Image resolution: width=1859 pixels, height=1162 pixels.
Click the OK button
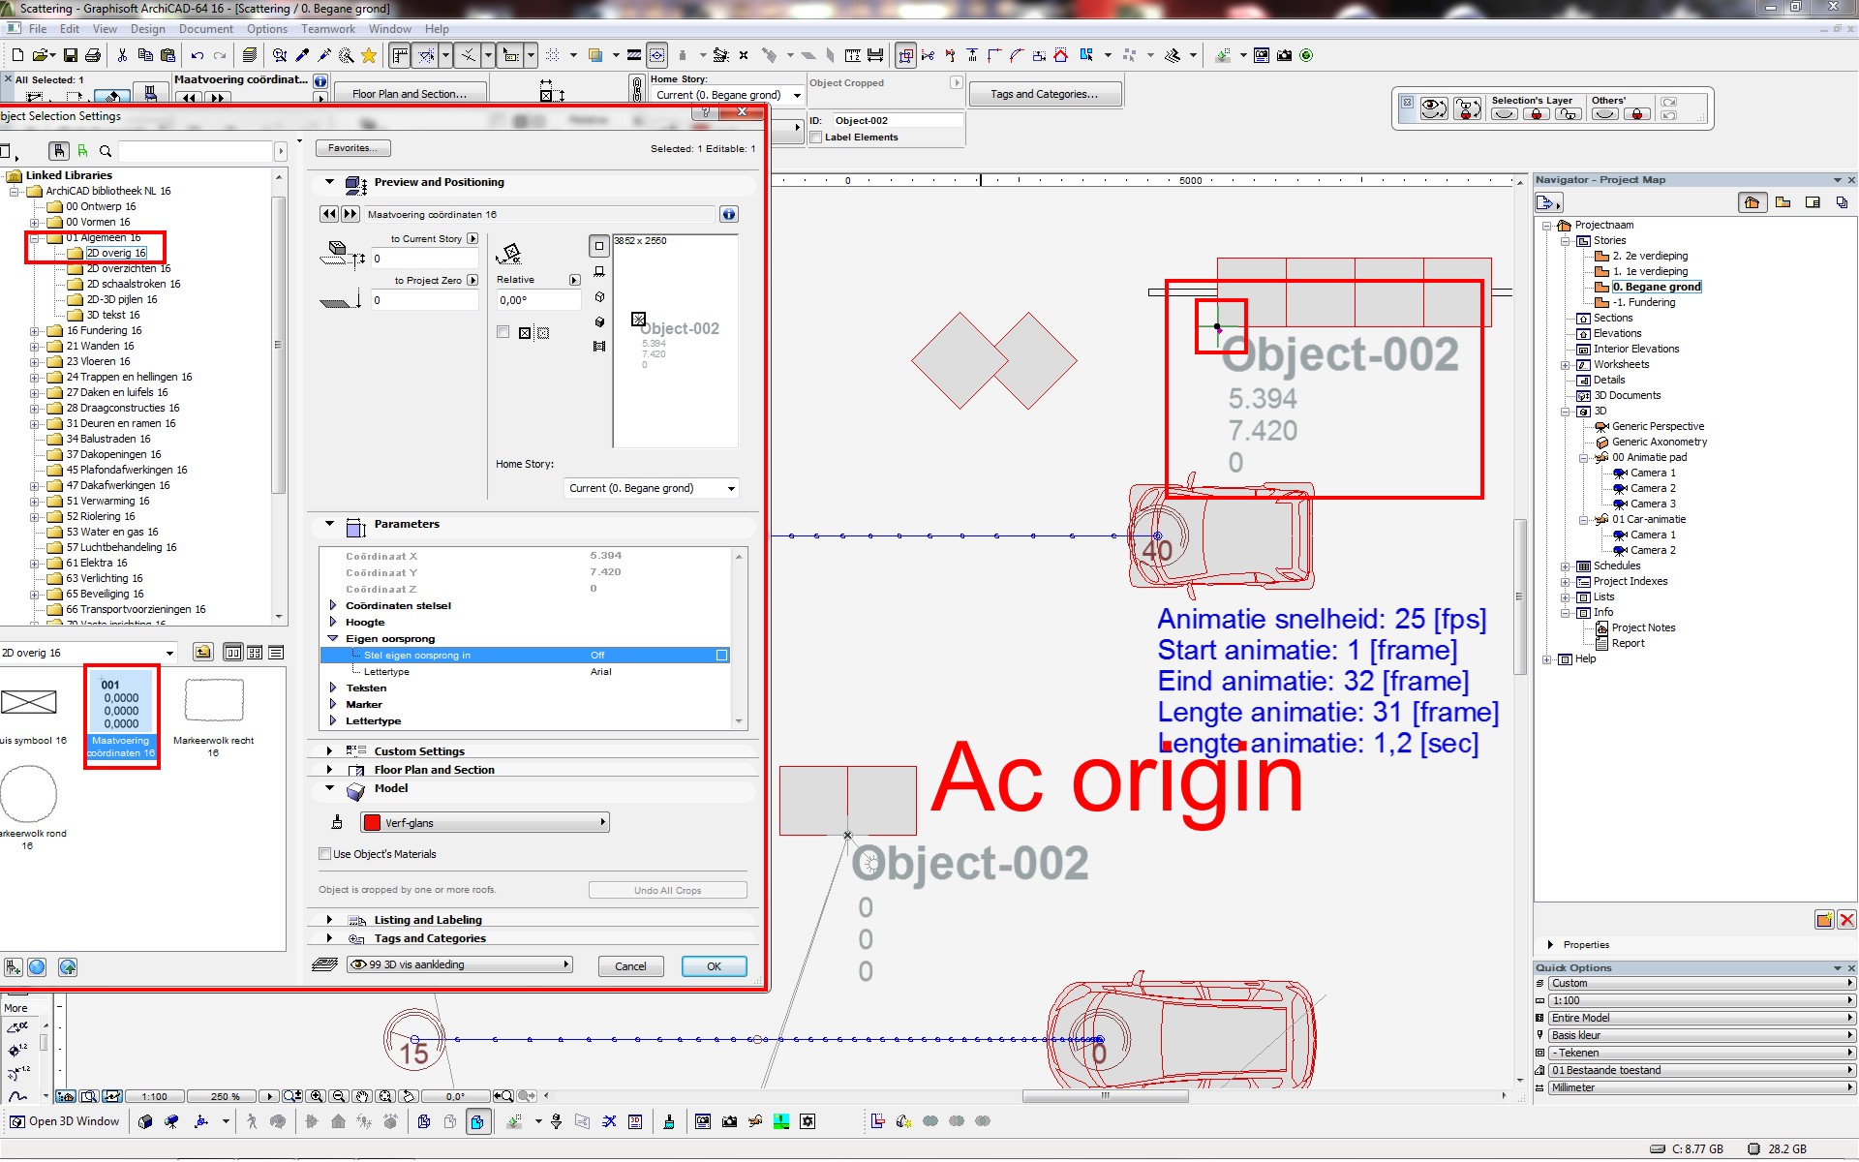point(714,966)
